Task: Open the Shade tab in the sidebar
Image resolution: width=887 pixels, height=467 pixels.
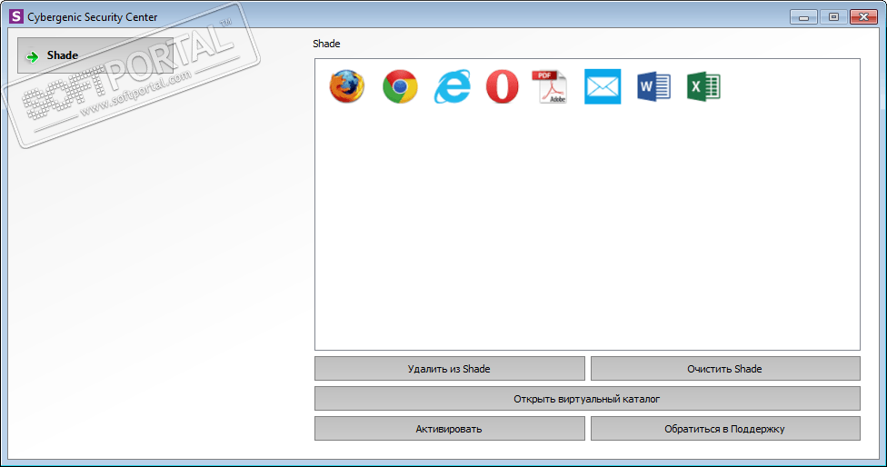Action: coord(95,55)
